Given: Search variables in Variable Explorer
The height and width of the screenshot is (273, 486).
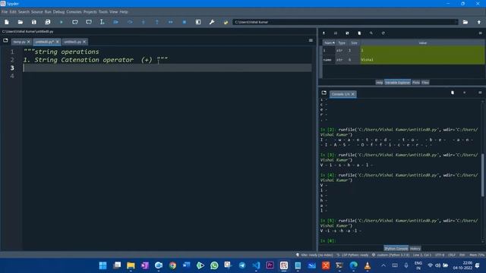Looking at the screenshot, I should coord(371,33).
